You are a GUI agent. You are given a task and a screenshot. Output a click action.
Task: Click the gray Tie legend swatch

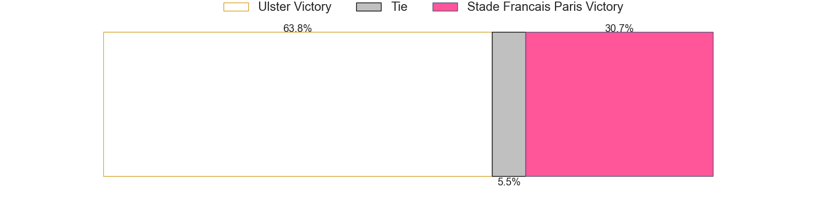tap(369, 7)
